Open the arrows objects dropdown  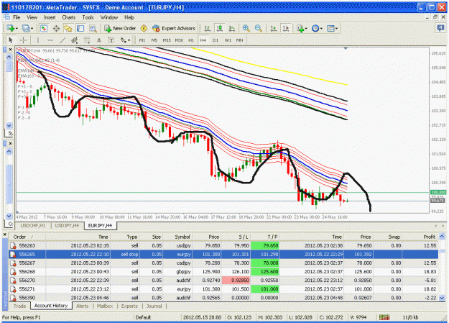pyautogui.click(x=125, y=40)
